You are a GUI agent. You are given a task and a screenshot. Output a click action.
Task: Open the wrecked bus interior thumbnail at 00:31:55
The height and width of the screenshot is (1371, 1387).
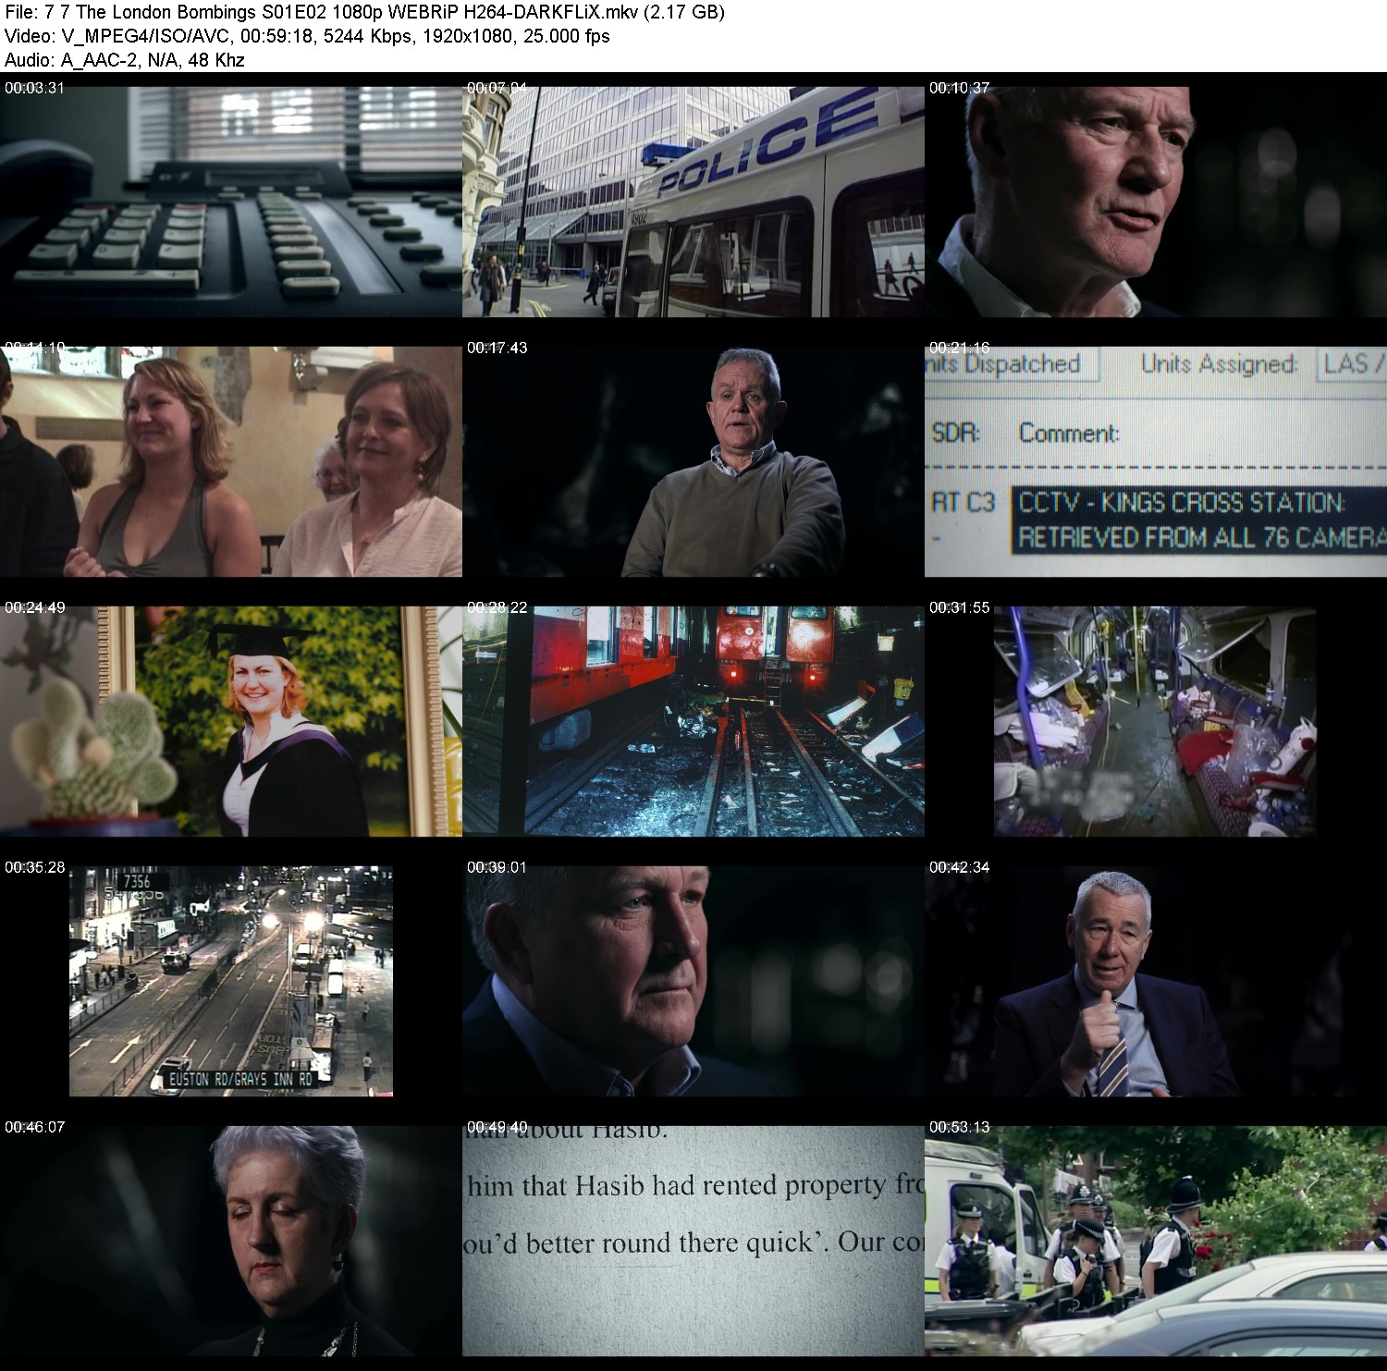click(1156, 722)
